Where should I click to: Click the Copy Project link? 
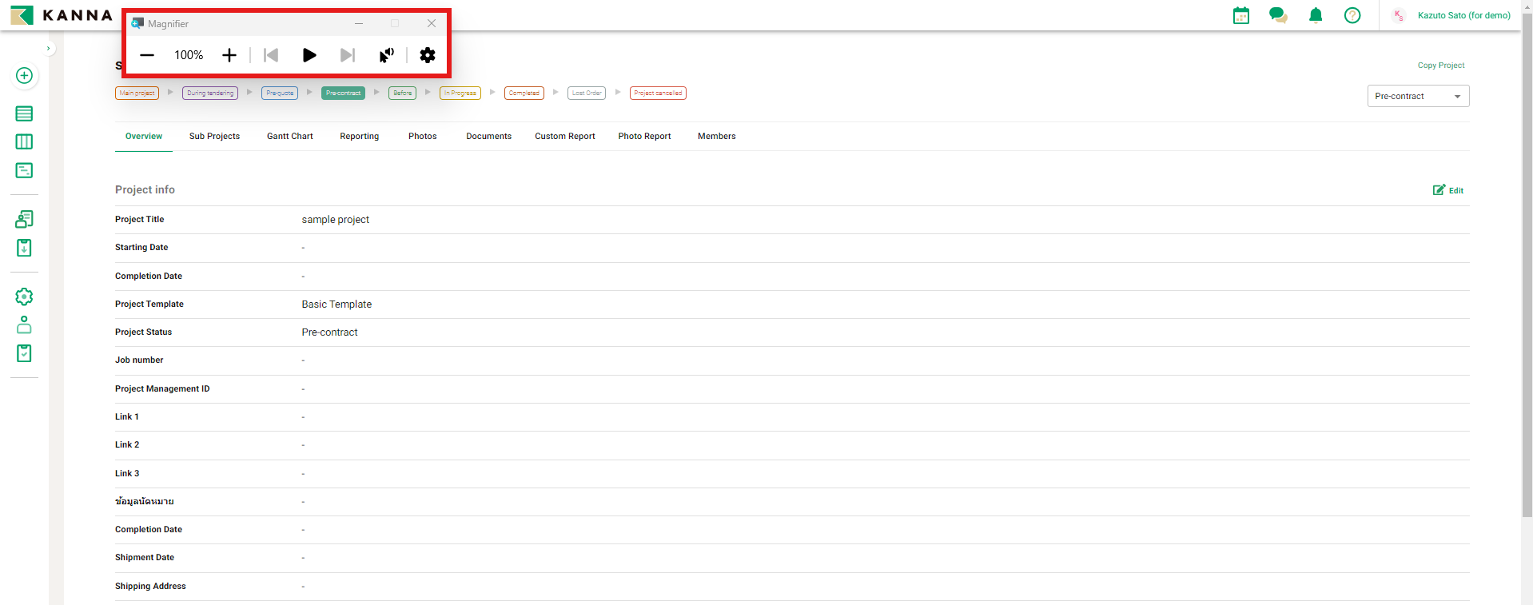(x=1440, y=66)
